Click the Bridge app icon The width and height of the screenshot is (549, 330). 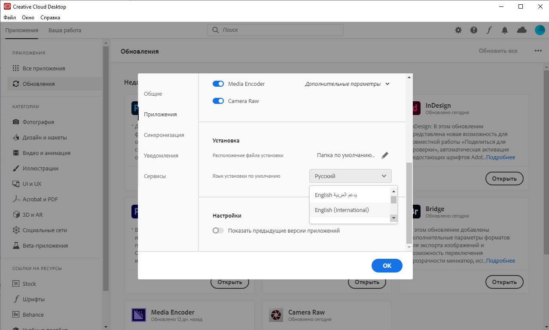[416, 212]
